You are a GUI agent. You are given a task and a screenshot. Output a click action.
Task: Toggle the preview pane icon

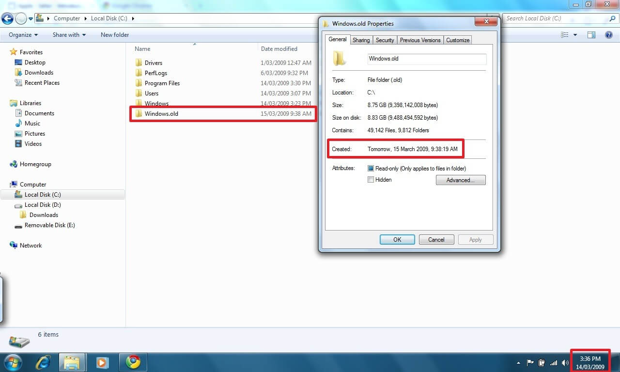[x=591, y=35]
